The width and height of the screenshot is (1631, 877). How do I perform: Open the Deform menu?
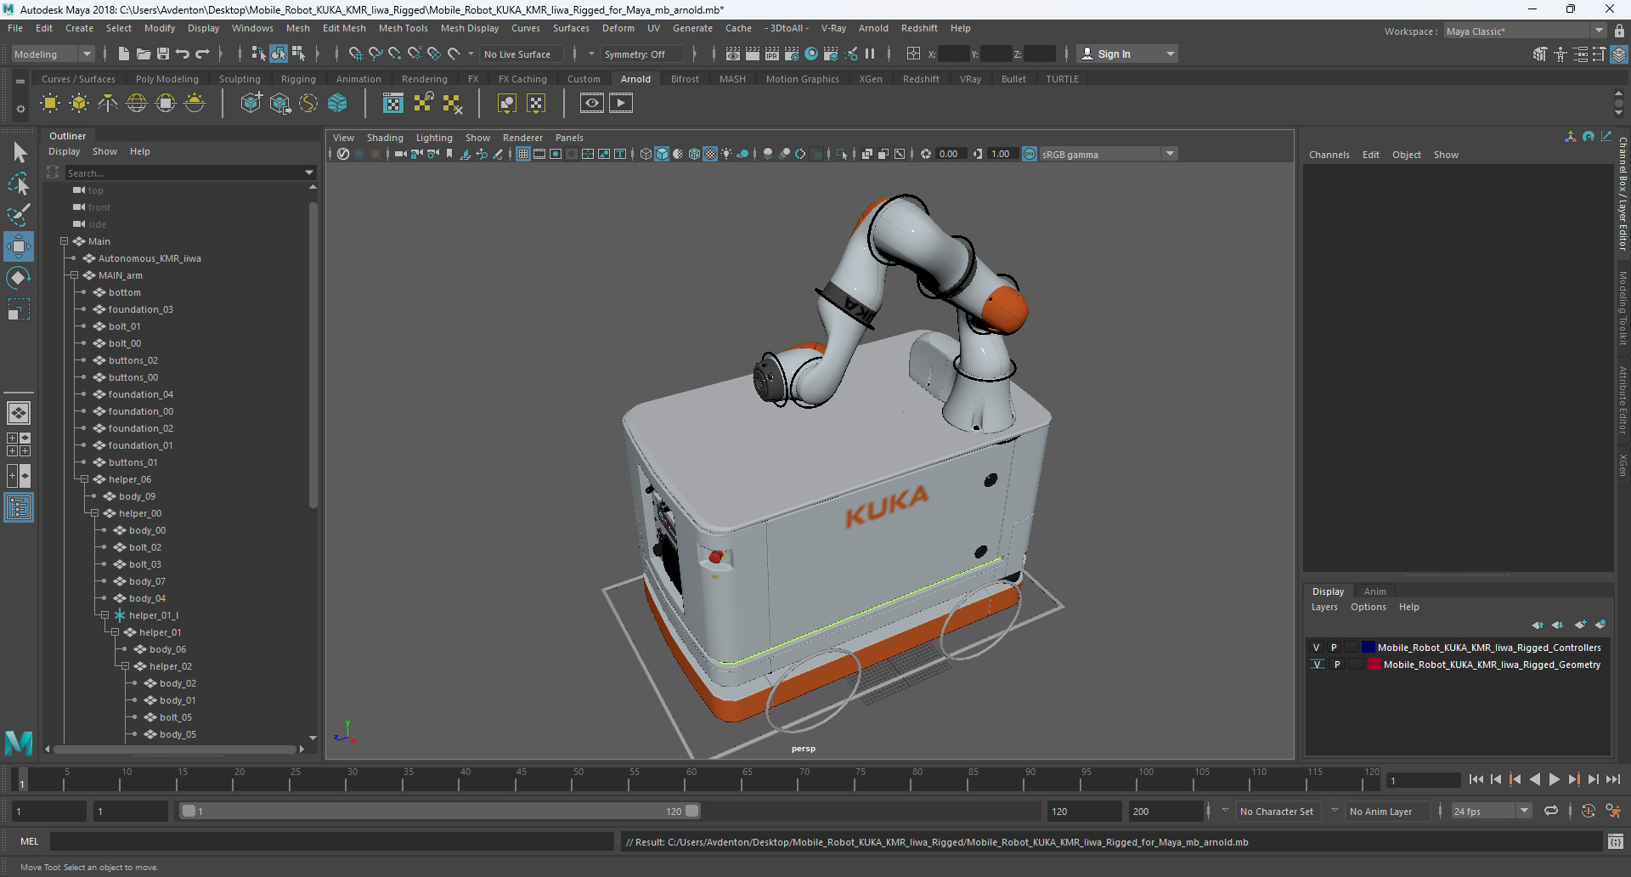(x=618, y=28)
